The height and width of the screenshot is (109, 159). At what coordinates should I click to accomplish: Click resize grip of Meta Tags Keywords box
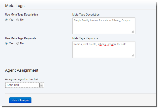coord(133,56)
